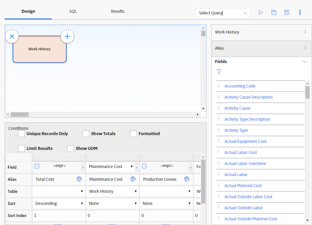Add Actual Equipment Cost plus icon
This screenshot has height=225, width=312.
(219, 141)
